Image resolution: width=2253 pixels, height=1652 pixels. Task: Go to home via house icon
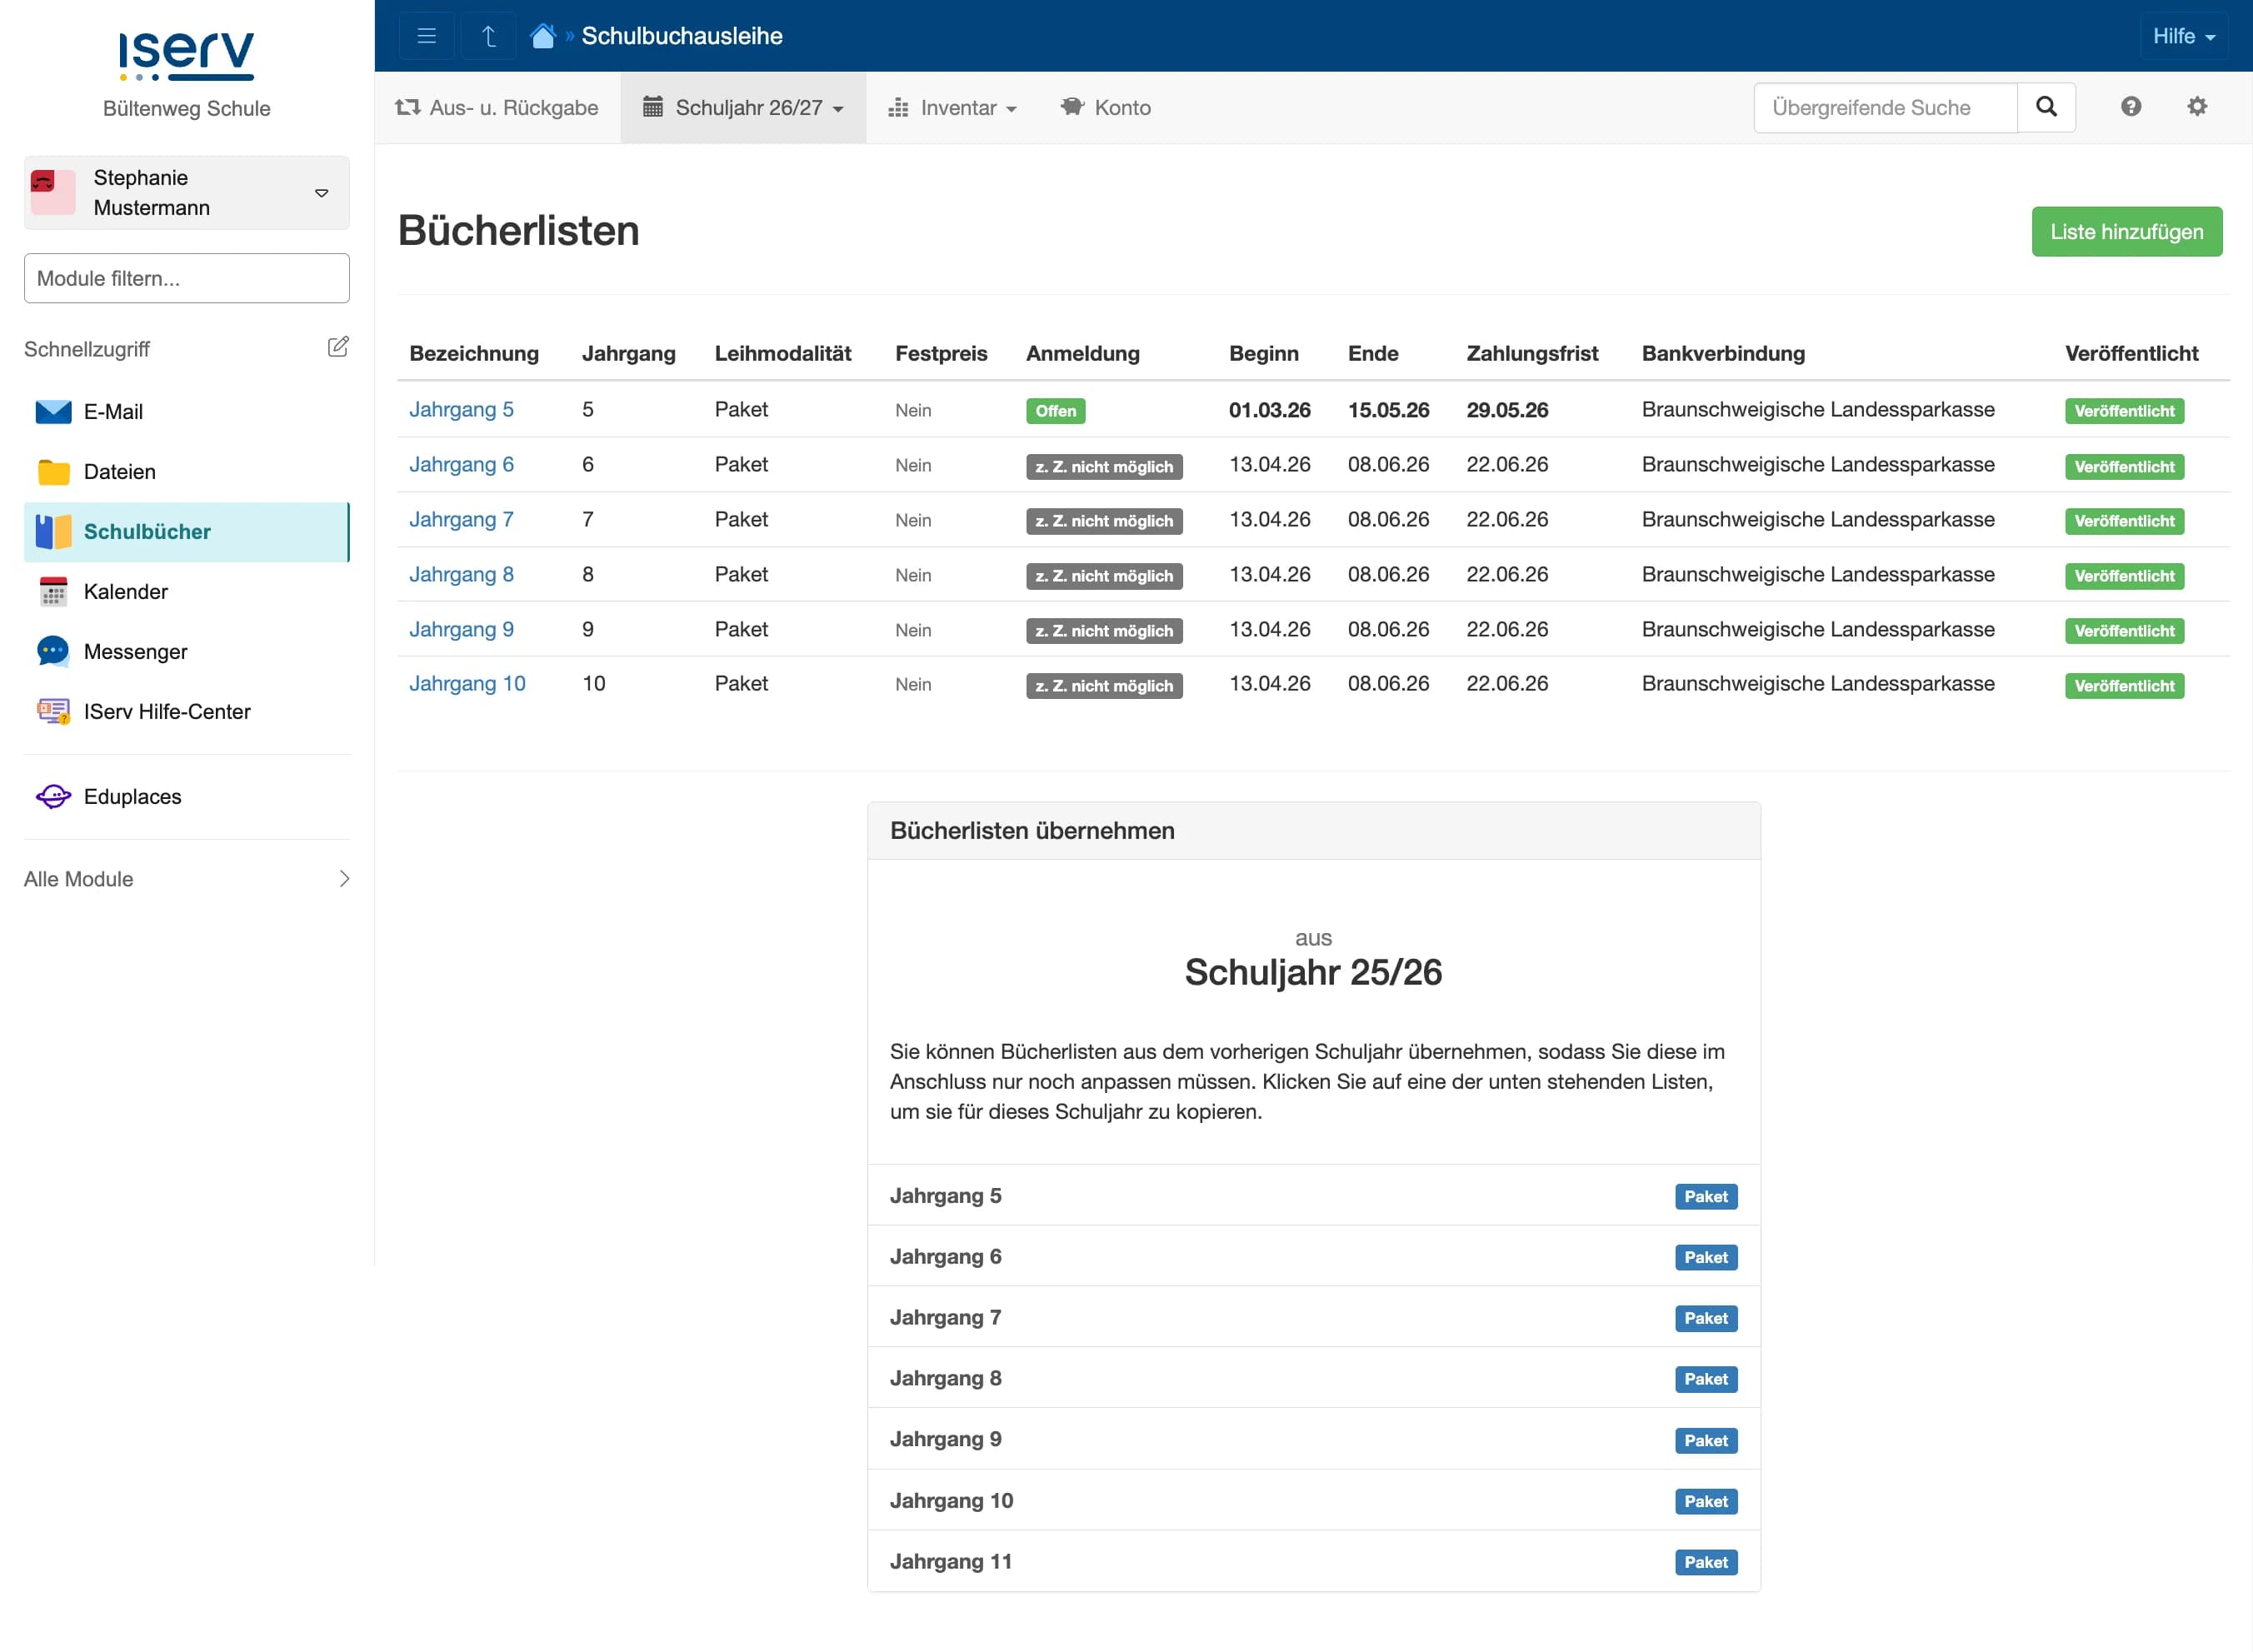point(543,36)
